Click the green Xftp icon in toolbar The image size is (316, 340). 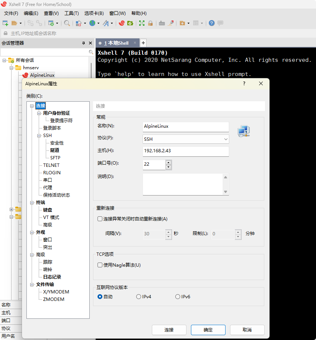pos(130,23)
